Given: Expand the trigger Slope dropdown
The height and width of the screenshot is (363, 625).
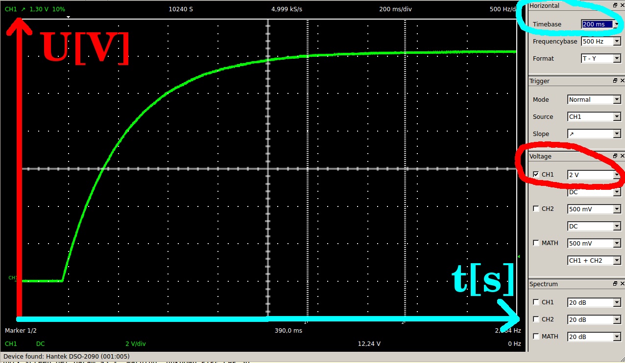Looking at the screenshot, I should click(594, 134).
